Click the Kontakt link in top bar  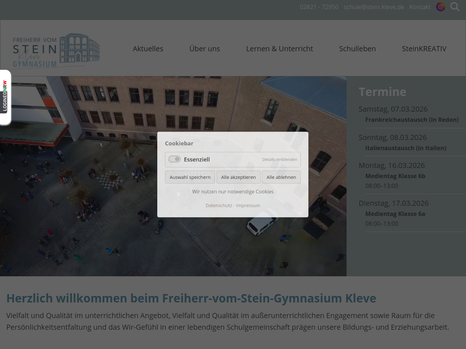point(420,7)
